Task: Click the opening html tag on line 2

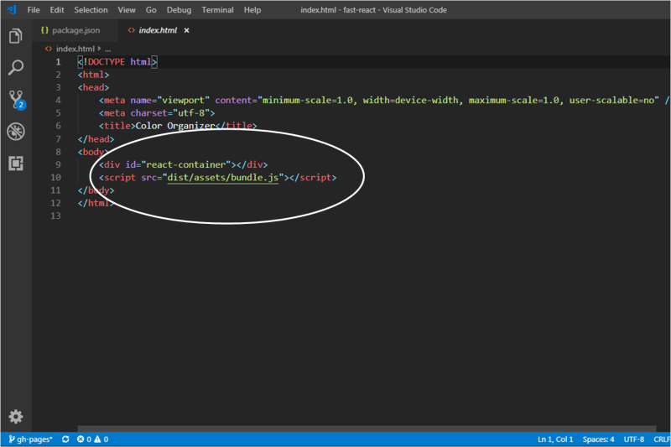Action: click(93, 75)
